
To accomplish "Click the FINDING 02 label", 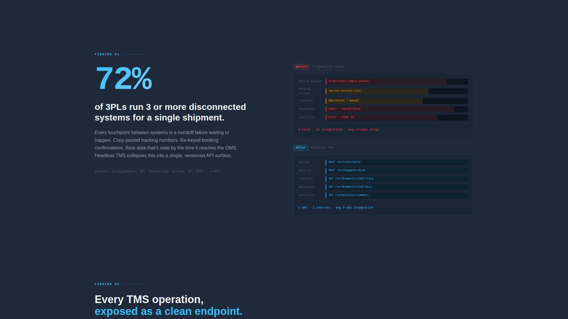I will click(x=107, y=284).
